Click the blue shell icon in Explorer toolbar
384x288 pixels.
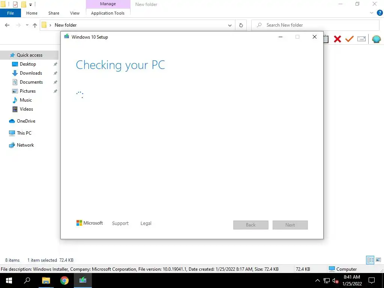[x=376, y=39]
